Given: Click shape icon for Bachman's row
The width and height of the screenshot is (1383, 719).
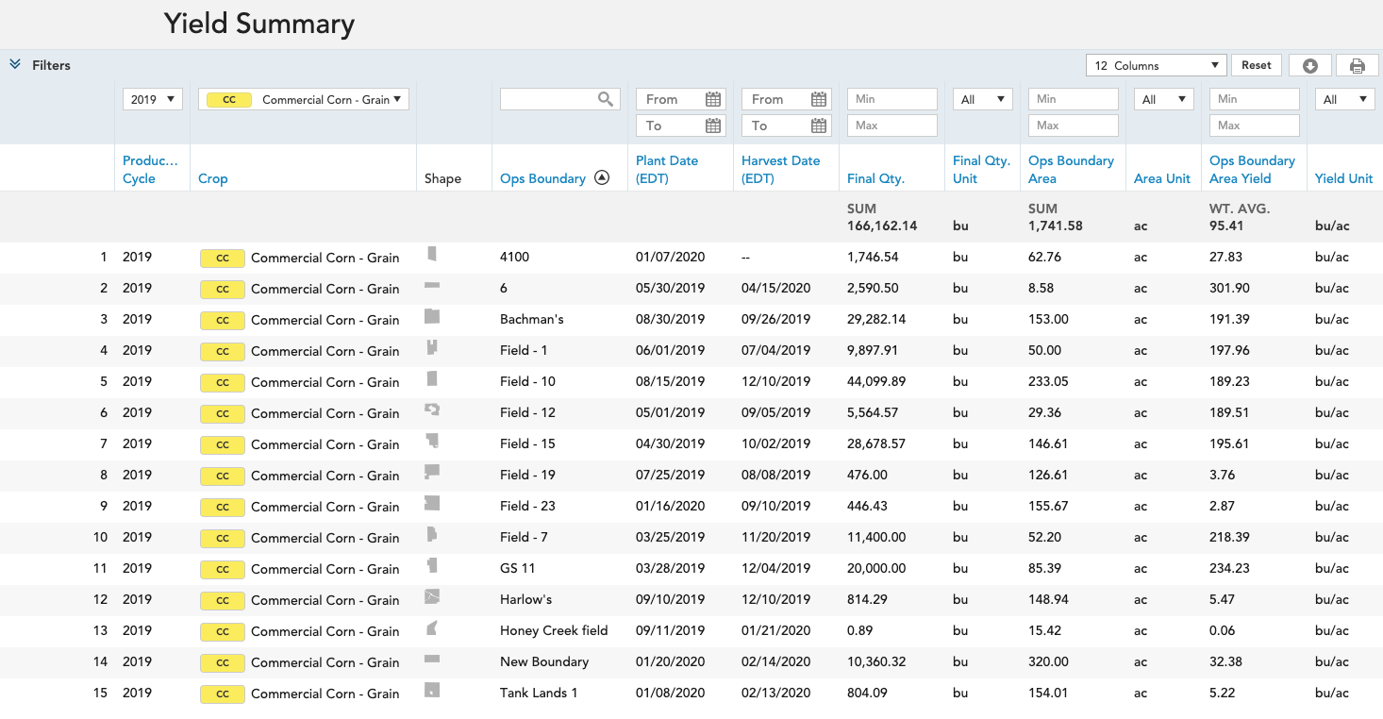Looking at the screenshot, I should click(x=432, y=316).
